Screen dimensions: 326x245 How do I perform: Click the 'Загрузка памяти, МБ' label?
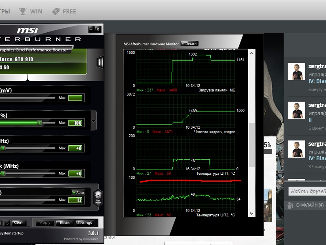coord(217,90)
